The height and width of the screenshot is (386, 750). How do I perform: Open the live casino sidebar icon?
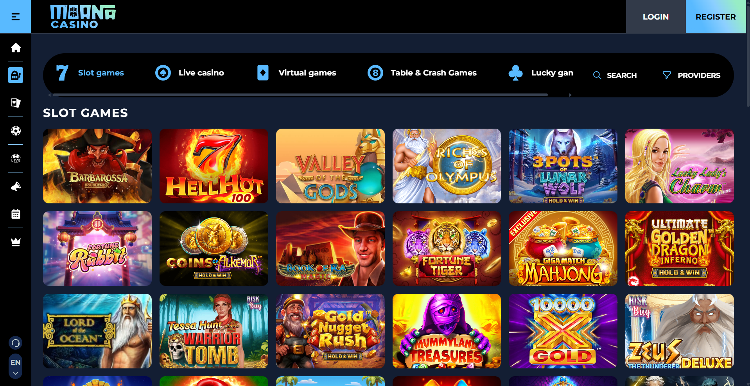coord(16,158)
